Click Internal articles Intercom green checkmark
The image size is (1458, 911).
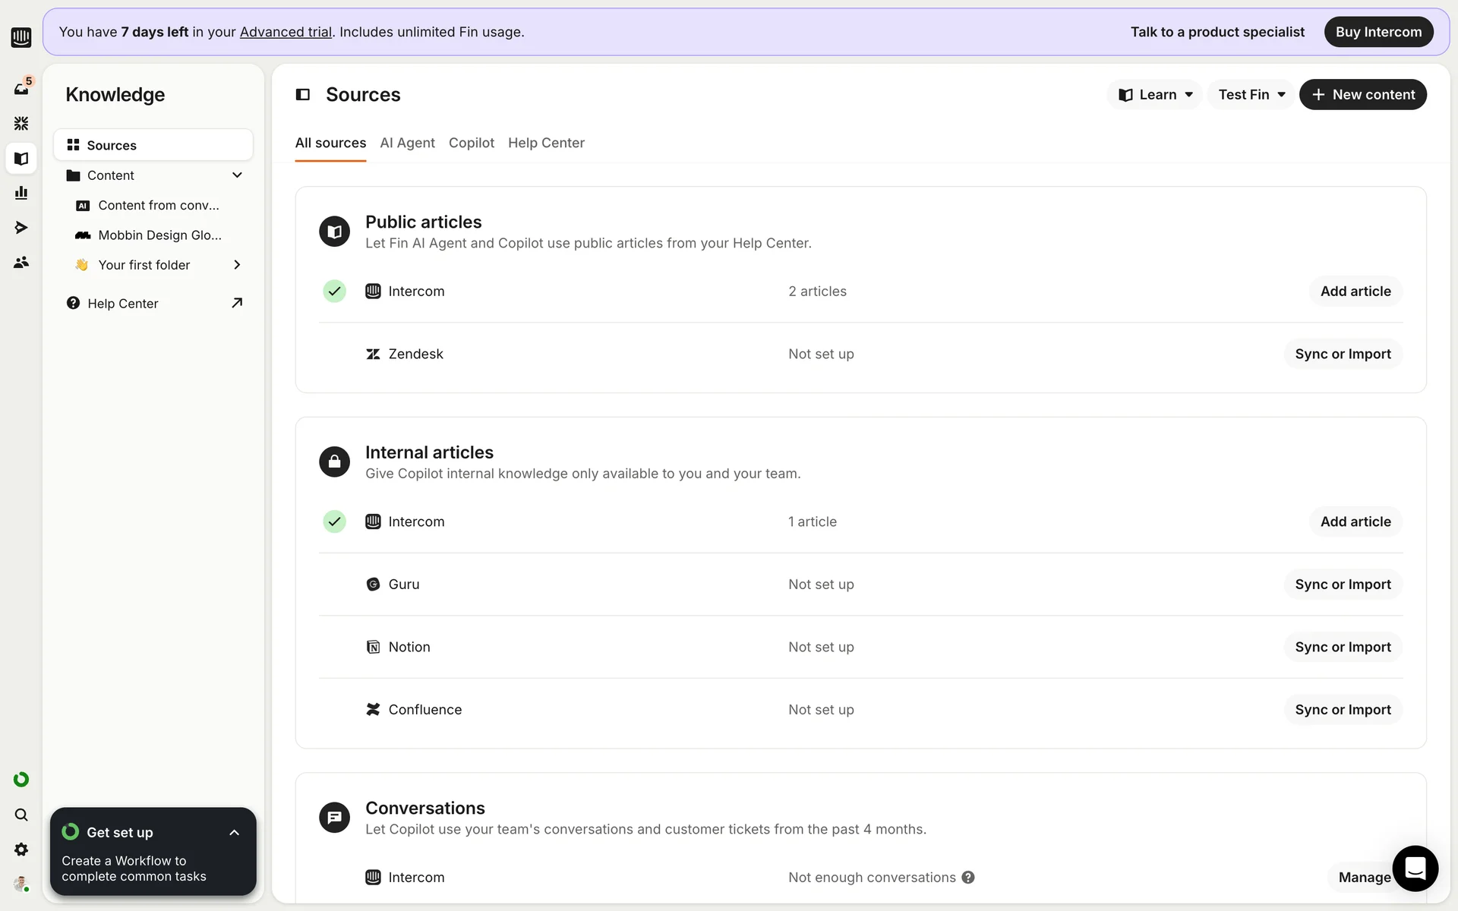tap(334, 522)
